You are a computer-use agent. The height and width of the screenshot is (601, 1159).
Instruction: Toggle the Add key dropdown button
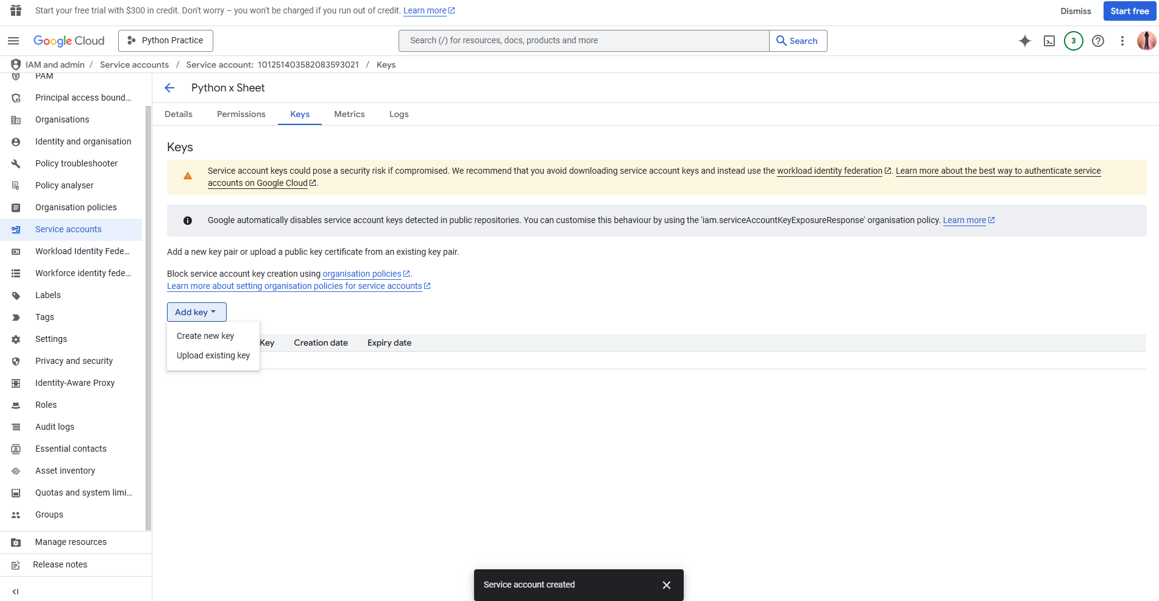pyautogui.click(x=196, y=312)
